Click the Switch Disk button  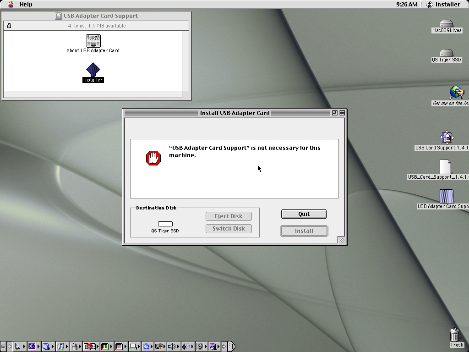coord(229,229)
